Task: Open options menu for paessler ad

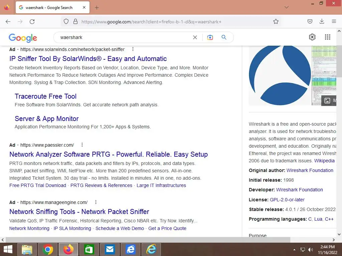Action: (x=82, y=145)
